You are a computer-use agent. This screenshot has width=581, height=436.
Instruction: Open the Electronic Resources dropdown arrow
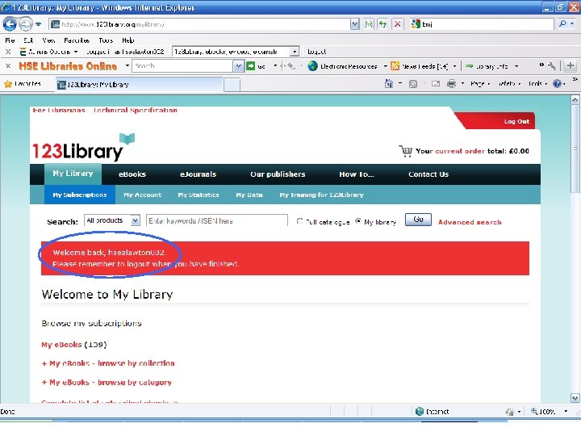point(386,66)
